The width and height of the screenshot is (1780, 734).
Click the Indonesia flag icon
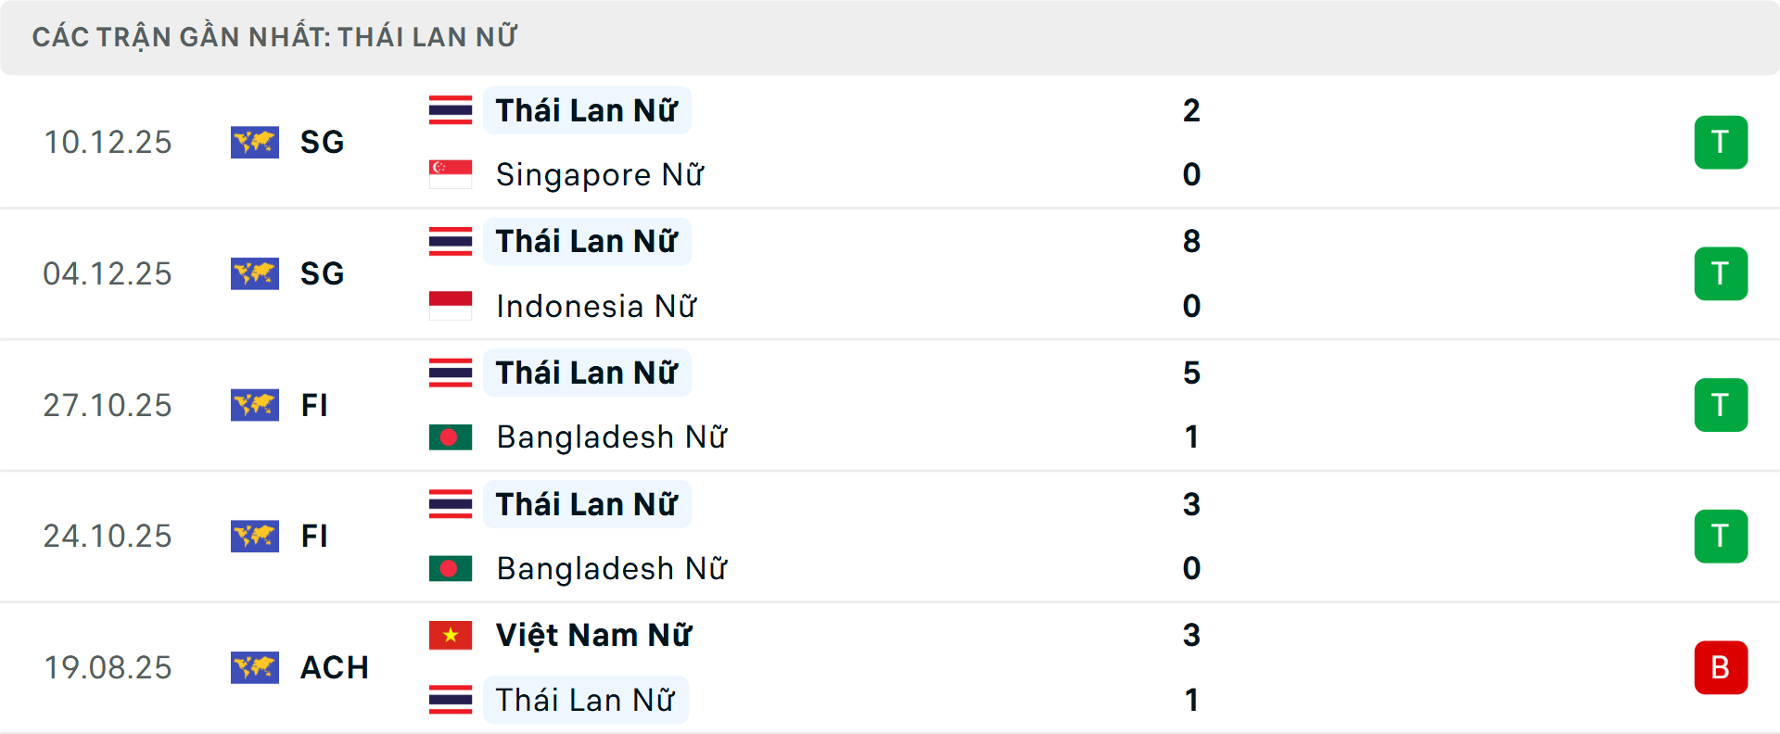tap(451, 306)
